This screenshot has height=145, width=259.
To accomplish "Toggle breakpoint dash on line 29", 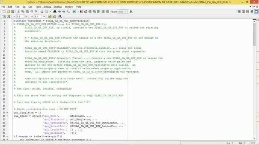I will (7, 116).
